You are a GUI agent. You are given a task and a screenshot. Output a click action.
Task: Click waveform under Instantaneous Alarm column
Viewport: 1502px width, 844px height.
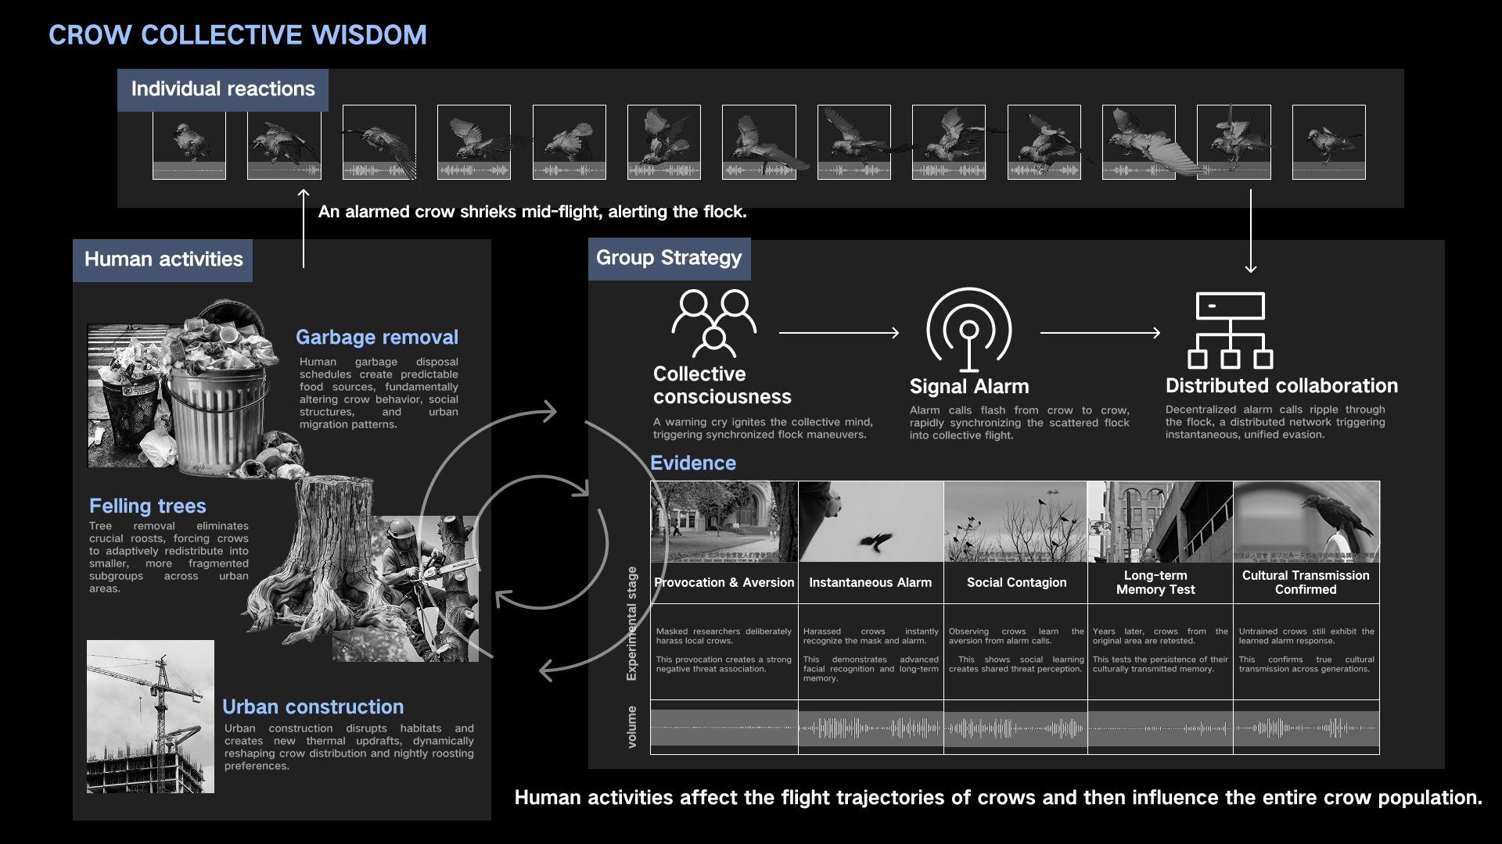tap(870, 728)
